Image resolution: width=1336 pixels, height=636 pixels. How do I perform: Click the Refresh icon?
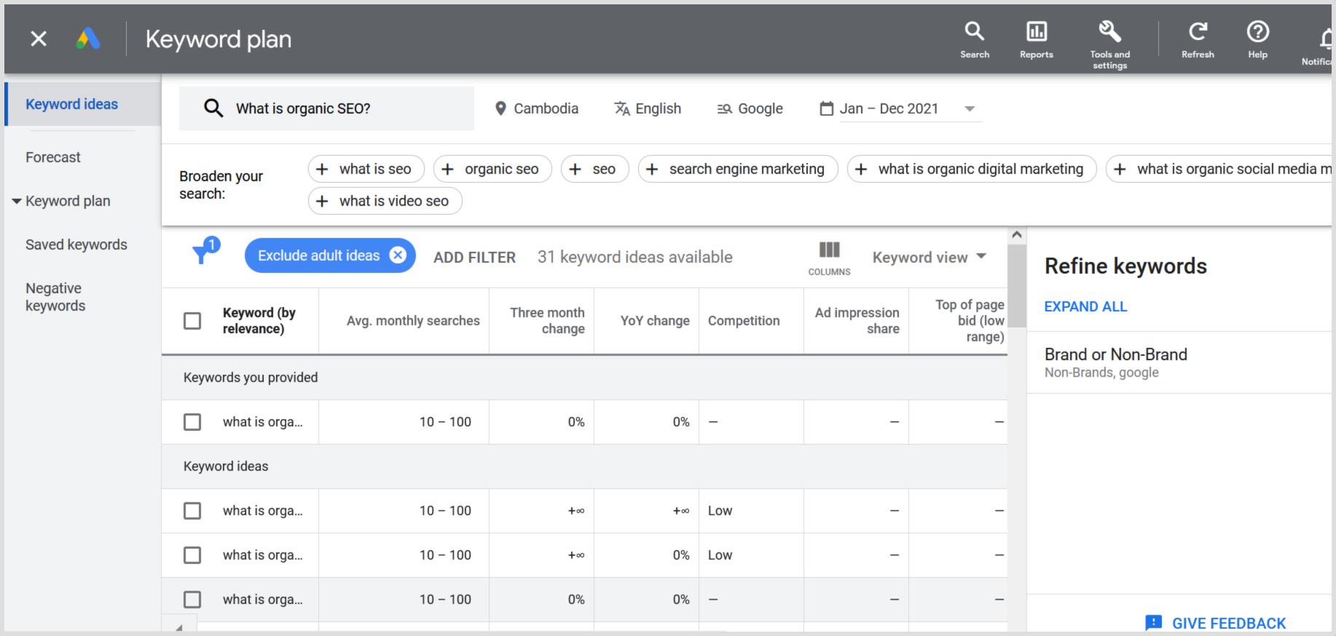(1198, 31)
